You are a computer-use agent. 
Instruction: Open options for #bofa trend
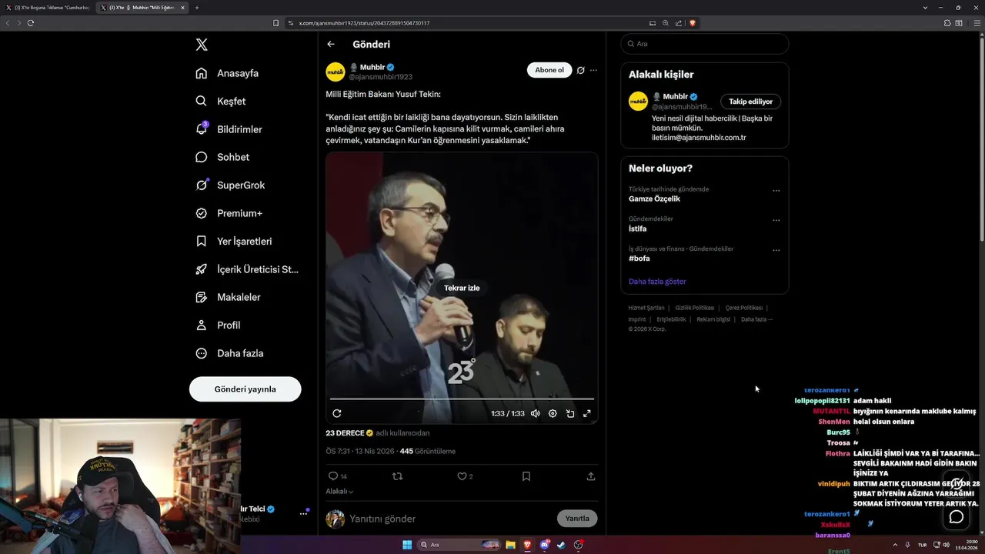tap(776, 251)
